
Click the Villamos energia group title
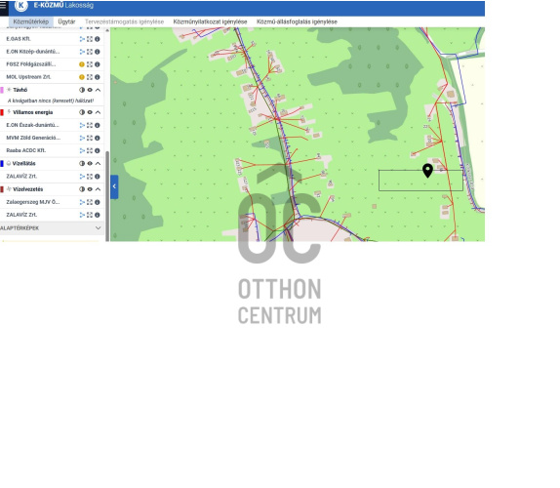coord(33,112)
